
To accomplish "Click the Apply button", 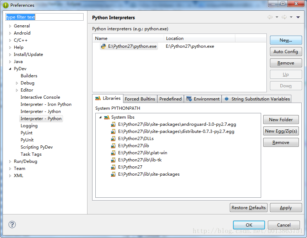I will pyautogui.click(x=286, y=208).
